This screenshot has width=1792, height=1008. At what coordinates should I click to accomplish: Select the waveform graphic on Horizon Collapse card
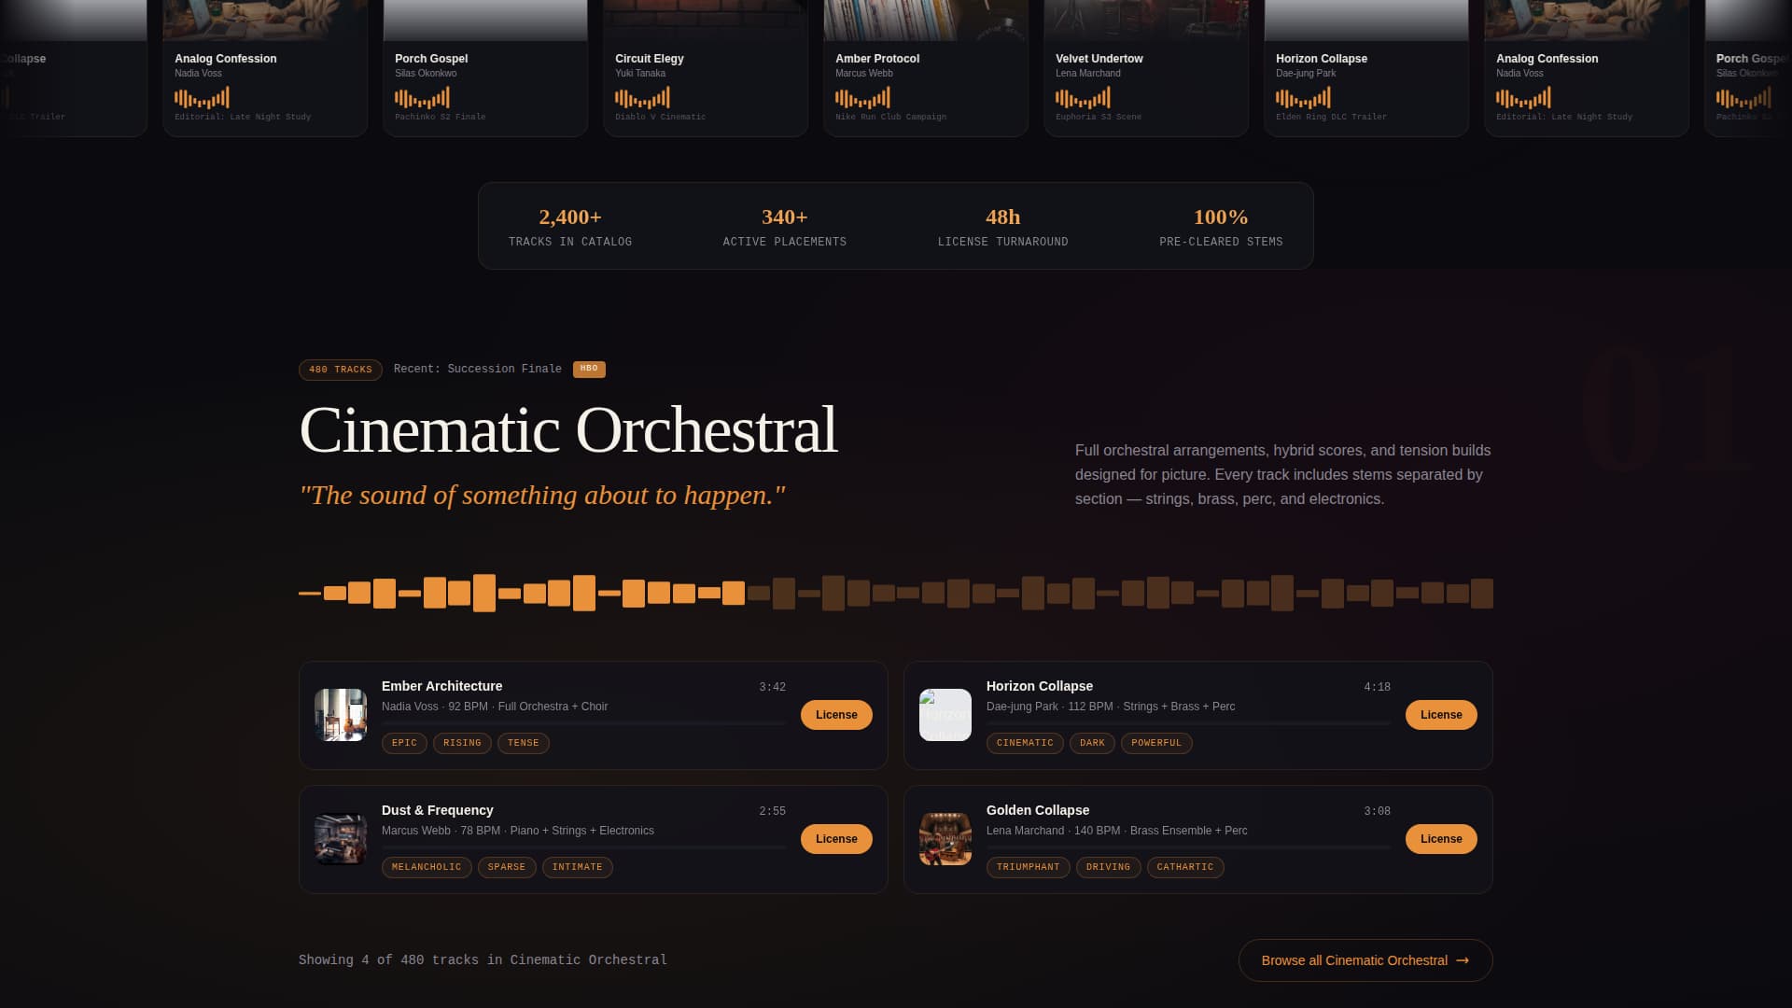click(1301, 96)
